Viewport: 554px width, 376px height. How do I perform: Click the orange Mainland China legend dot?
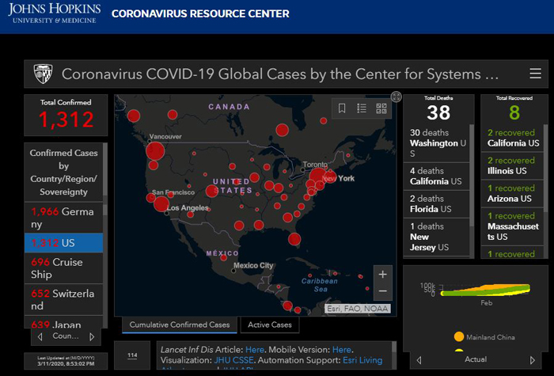(458, 336)
